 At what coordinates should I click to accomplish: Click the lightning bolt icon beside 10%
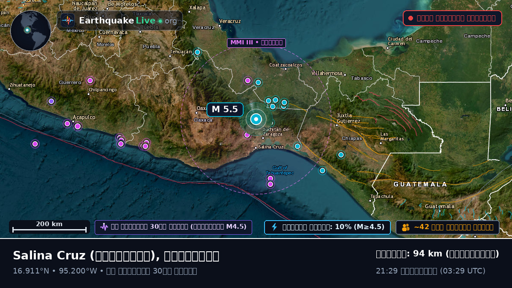click(x=274, y=227)
